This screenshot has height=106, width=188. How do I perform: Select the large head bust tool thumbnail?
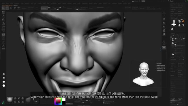[x=174, y=23]
